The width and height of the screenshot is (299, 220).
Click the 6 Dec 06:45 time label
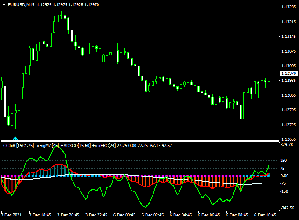click(x=209, y=215)
